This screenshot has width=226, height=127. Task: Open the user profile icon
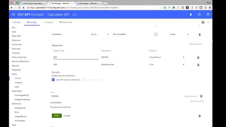click(x=208, y=14)
